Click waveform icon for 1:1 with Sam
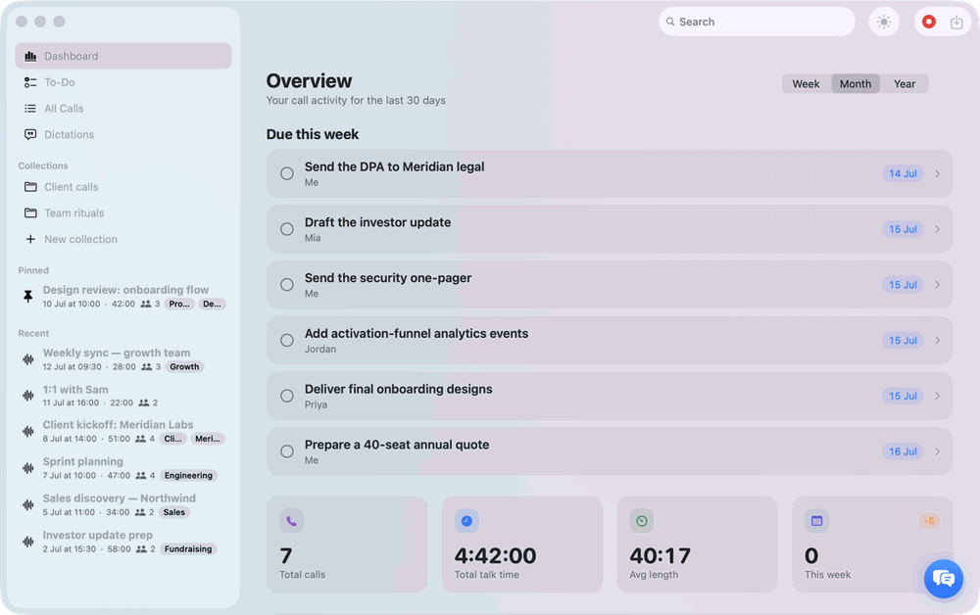Screen dimensions: 980x615 [x=28, y=396]
